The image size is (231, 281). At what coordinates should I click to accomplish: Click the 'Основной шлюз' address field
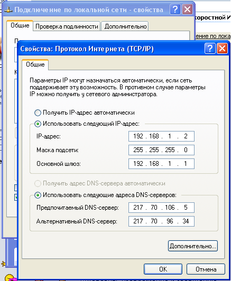161,164
